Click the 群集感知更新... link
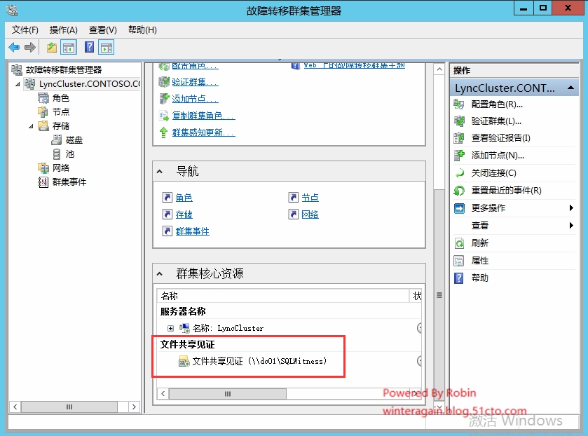Viewport: 588px width, 436px height. pos(204,132)
